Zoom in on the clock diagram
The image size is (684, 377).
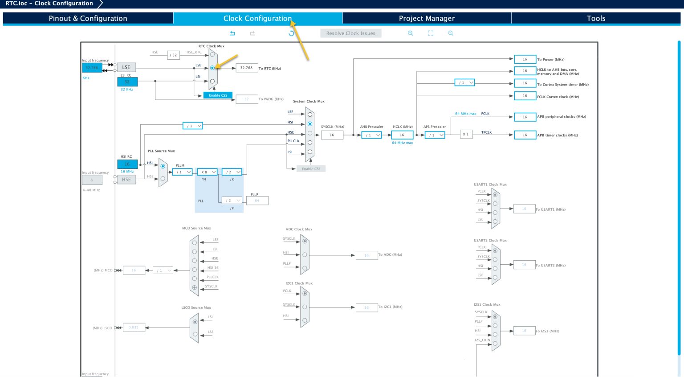[410, 33]
